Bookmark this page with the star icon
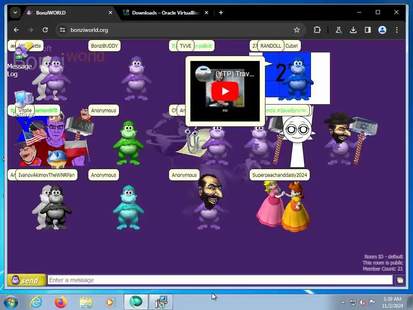Screen dimensions: 413x310 click(297, 30)
